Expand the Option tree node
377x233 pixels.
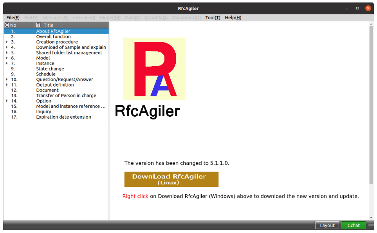[x=7, y=101]
